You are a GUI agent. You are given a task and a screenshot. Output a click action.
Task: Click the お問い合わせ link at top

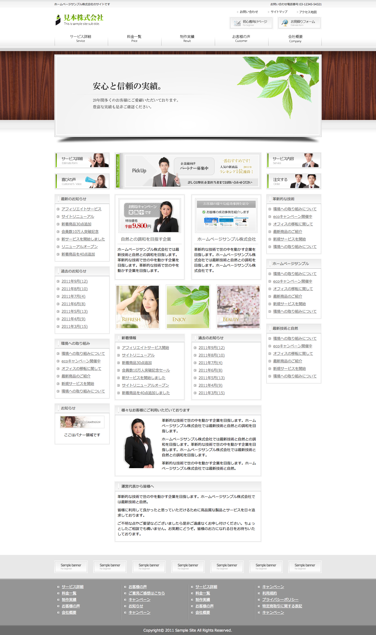click(x=249, y=12)
